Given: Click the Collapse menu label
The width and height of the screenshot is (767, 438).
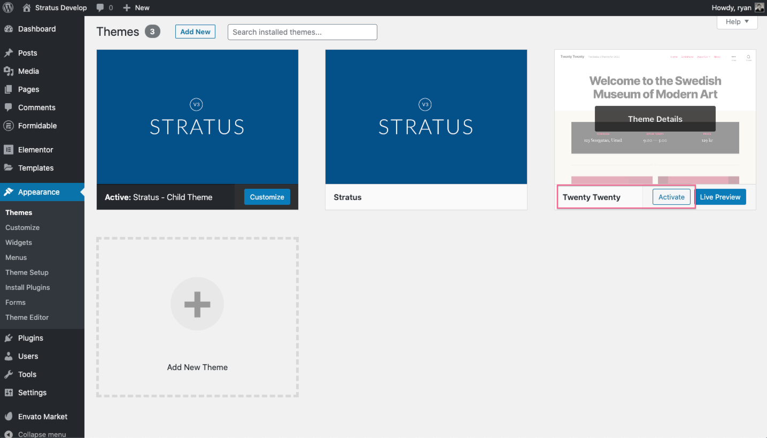Looking at the screenshot, I should pyautogui.click(x=42, y=434).
